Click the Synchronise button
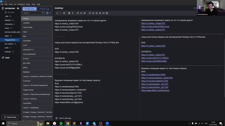The height and width of the screenshot is (126, 225). (x=10, y=117)
